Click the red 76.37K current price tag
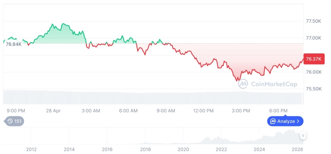The height and width of the screenshot is (154, 331). [x=314, y=59]
